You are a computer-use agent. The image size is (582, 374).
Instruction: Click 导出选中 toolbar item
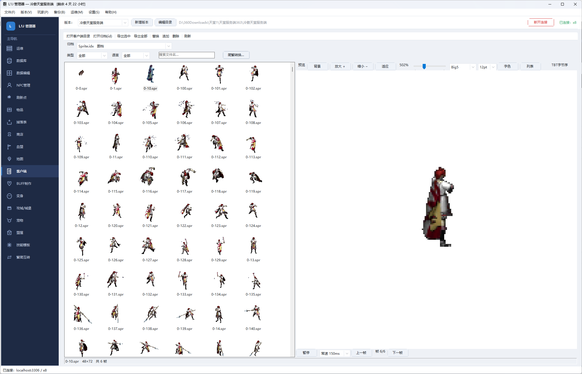tap(124, 36)
